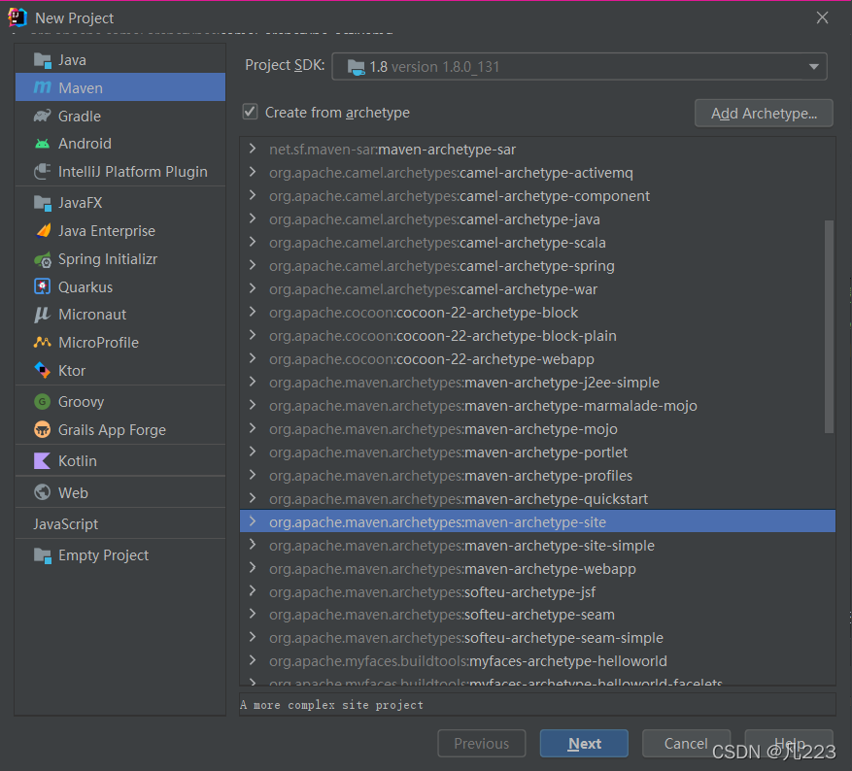
Task: Toggle the Create from archetype checkbox
Action: coord(250,112)
